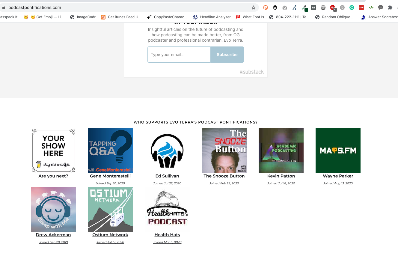The height and width of the screenshot is (271, 398).
Task: Open the Get Emoji bookmark
Action: (47, 17)
